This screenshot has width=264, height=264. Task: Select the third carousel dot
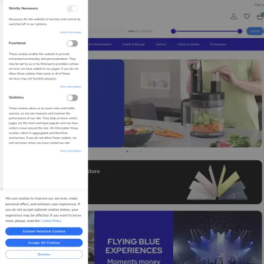(x=136, y=152)
